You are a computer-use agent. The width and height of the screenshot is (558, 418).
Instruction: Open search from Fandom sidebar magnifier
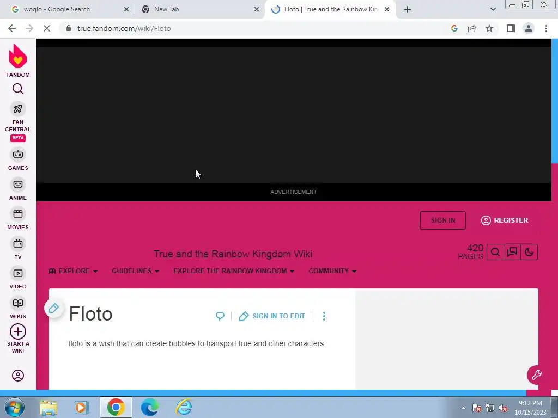tap(18, 89)
